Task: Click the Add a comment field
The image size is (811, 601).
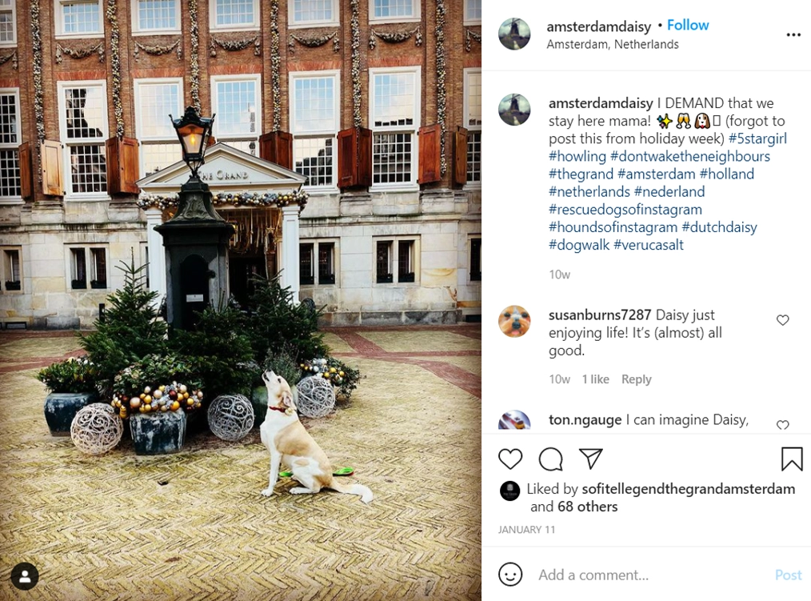Action: (x=652, y=575)
